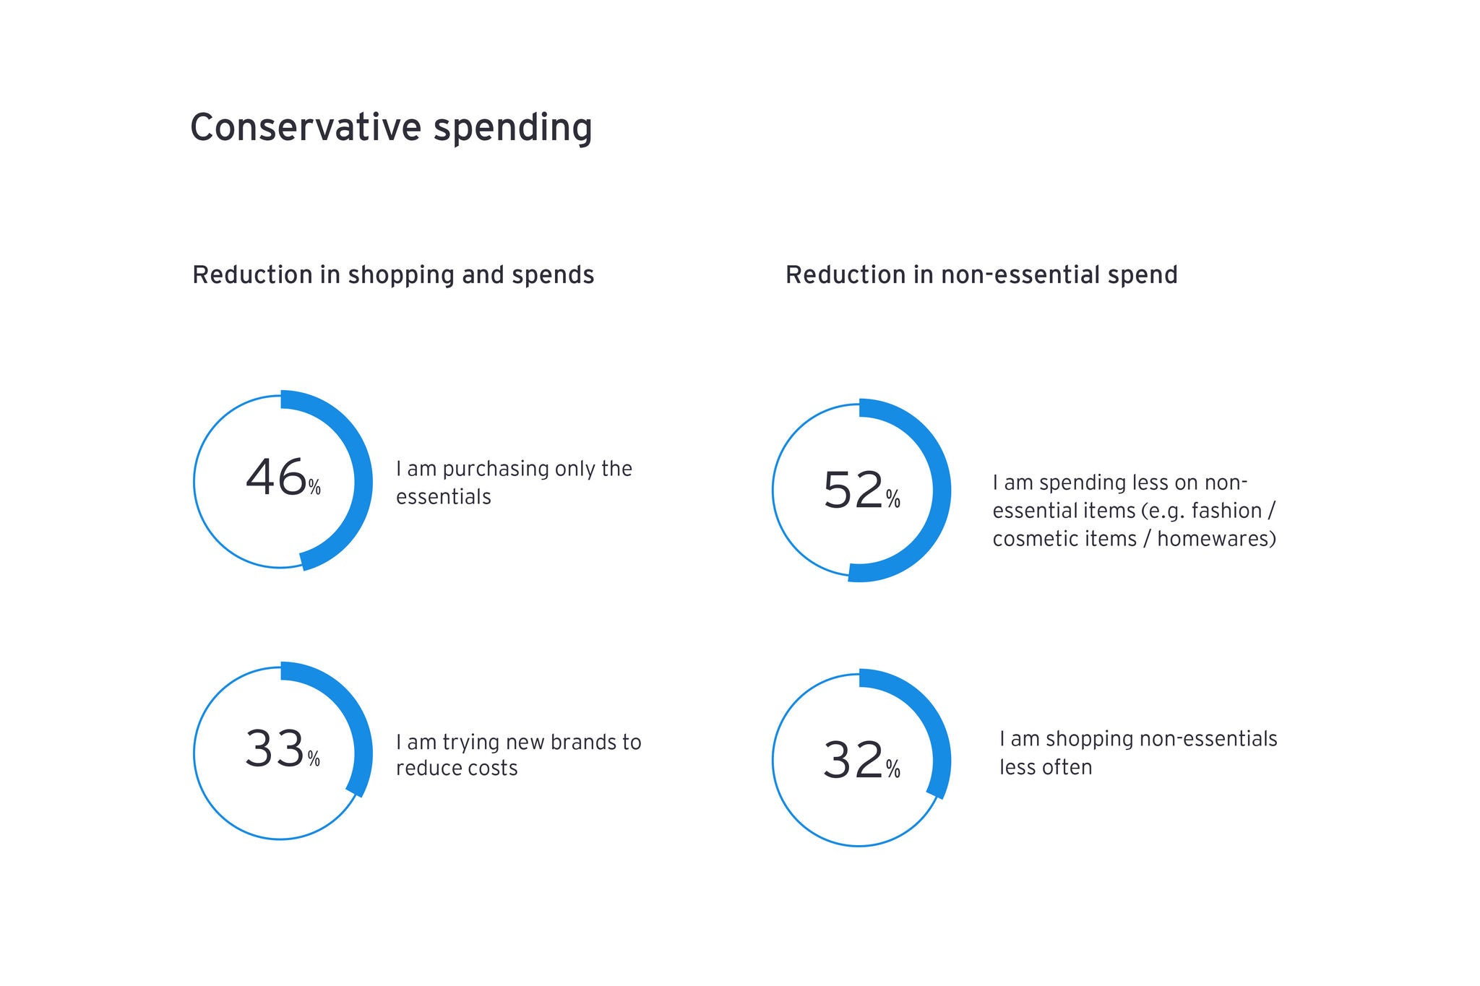Click the thin unfilled outline of the 52% ring
Screen dimensions: 1480x986
click(773, 491)
